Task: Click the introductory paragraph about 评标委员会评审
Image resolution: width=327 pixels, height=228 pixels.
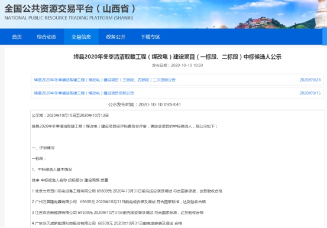Action: tap(125, 126)
